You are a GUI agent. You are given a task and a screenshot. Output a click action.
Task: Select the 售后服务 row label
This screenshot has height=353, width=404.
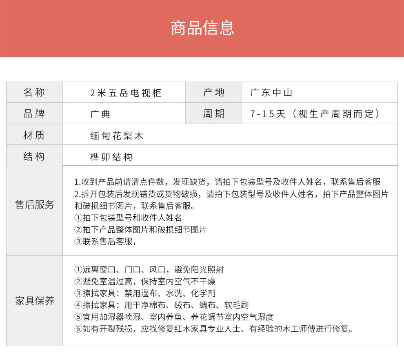[x=34, y=205]
